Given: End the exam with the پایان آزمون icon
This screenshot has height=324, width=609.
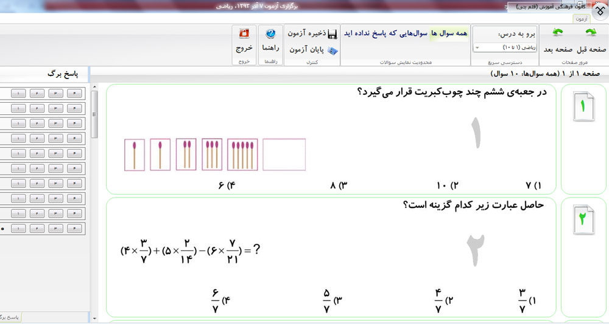Looking at the screenshot, I should [x=333, y=50].
